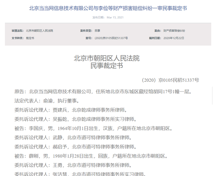213x176 pixels.
Task: Click the defendant line 被告：薛刚
Action: (91, 156)
